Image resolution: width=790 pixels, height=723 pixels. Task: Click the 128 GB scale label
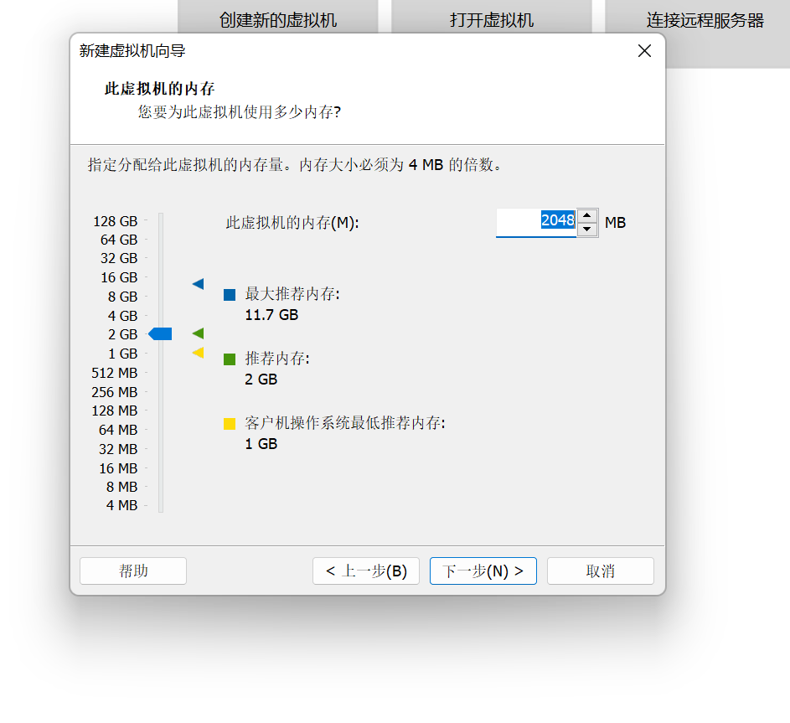(x=116, y=221)
